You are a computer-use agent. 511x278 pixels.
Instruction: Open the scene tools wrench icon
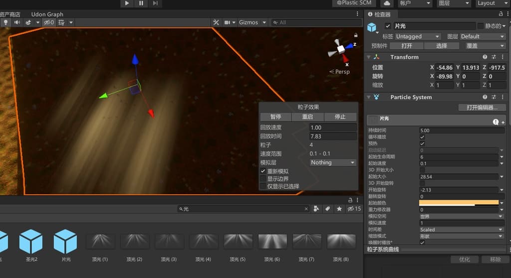click(216, 22)
